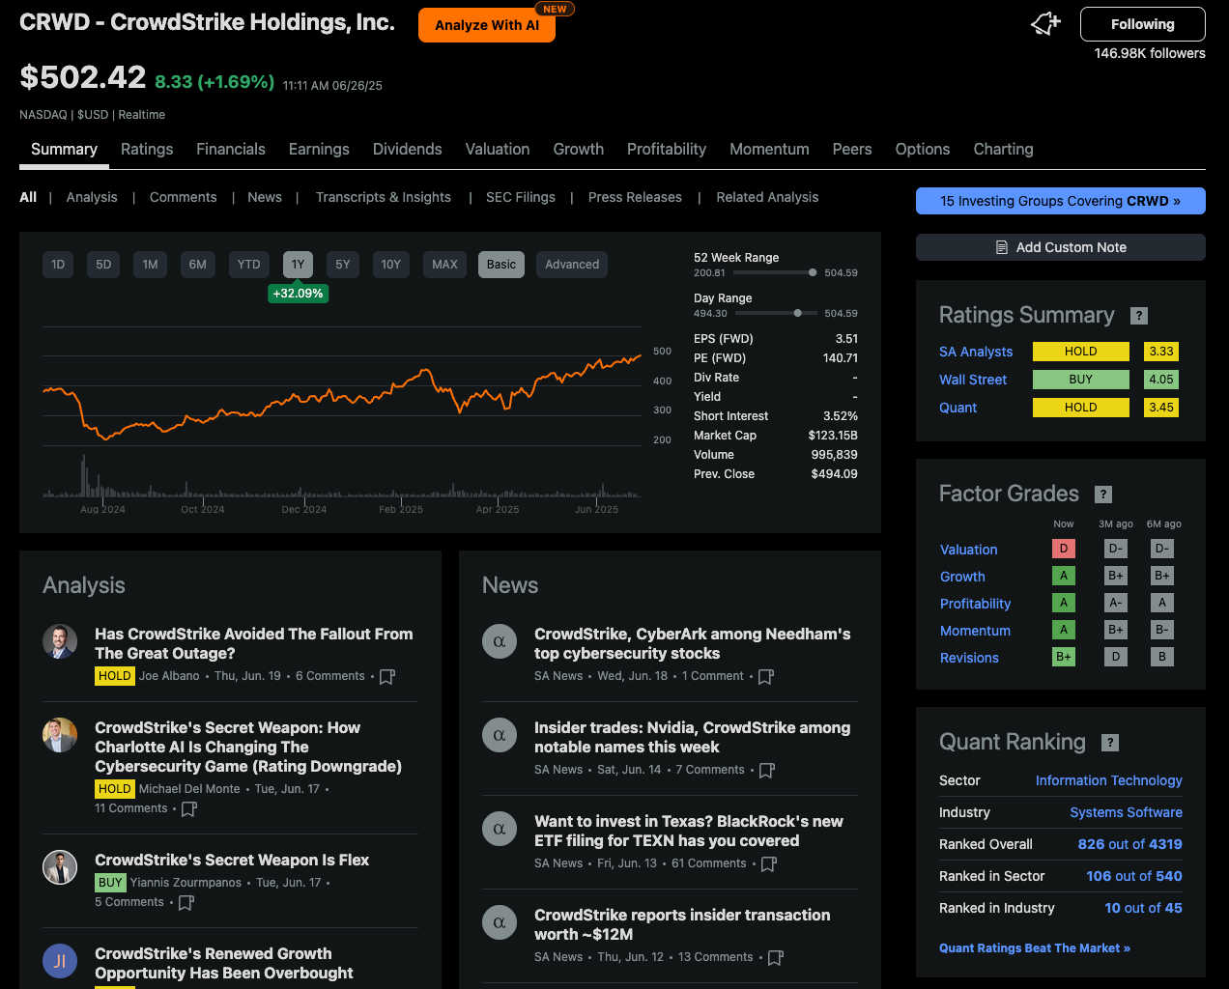
Task: Open 15 Investing Groups Covering CRWD
Action: click(x=1061, y=201)
